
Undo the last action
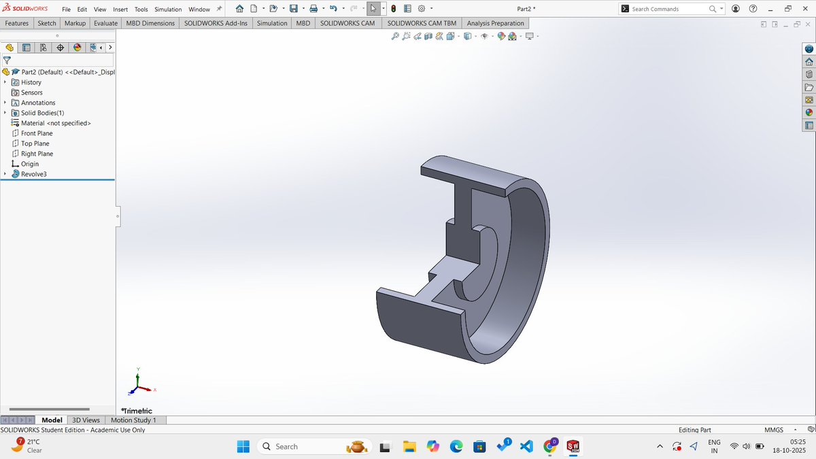tap(333, 9)
